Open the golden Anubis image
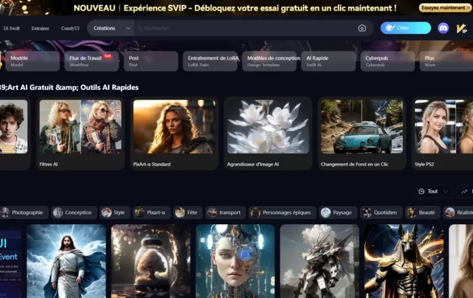This screenshot has width=473, height=298. pos(404,262)
